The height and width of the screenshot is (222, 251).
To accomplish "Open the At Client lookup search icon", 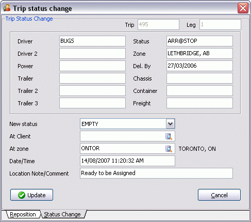I will (169, 136).
